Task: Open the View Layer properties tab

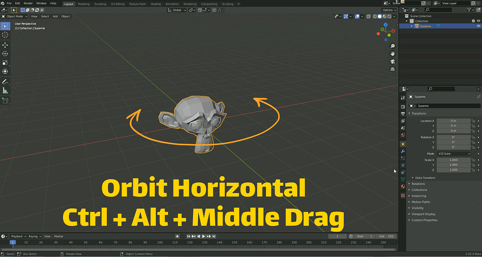Action: 403,121
